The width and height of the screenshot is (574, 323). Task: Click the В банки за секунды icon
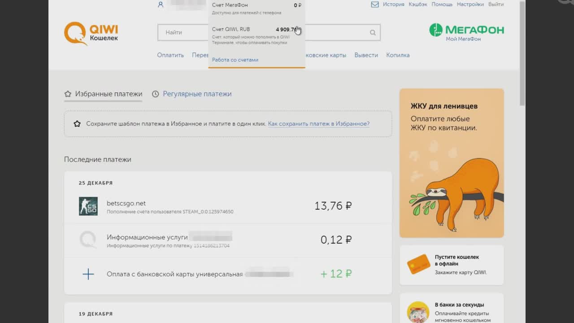pos(418,312)
